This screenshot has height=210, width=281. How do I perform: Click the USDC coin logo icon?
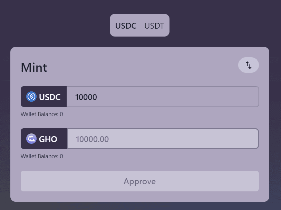click(31, 97)
